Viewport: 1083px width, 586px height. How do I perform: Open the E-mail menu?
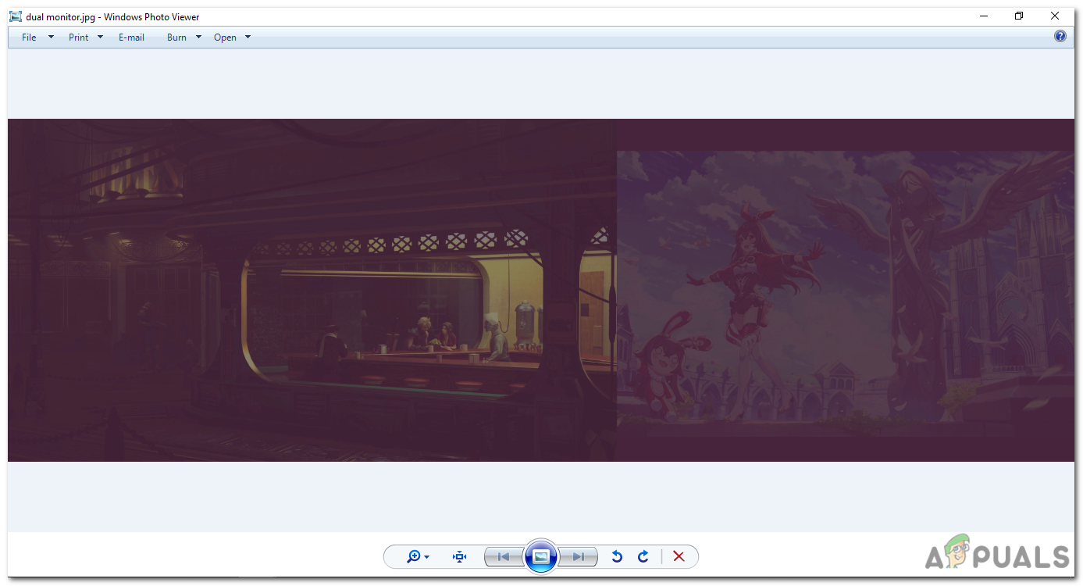[x=130, y=37]
